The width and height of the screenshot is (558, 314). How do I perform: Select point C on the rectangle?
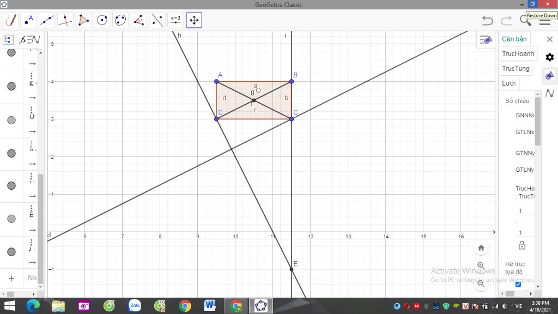tap(292, 119)
